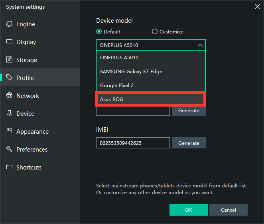
Task: Select the Default device model radio button
Action: pos(99,32)
